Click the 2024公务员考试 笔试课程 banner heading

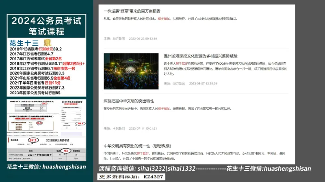pos(46,26)
